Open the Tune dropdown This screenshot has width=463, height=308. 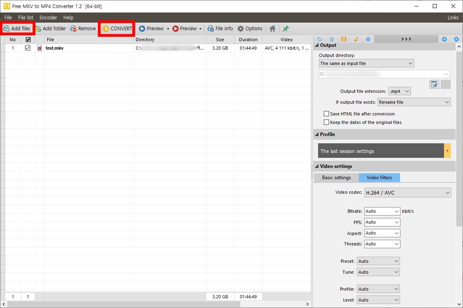click(x=378, y=272)
